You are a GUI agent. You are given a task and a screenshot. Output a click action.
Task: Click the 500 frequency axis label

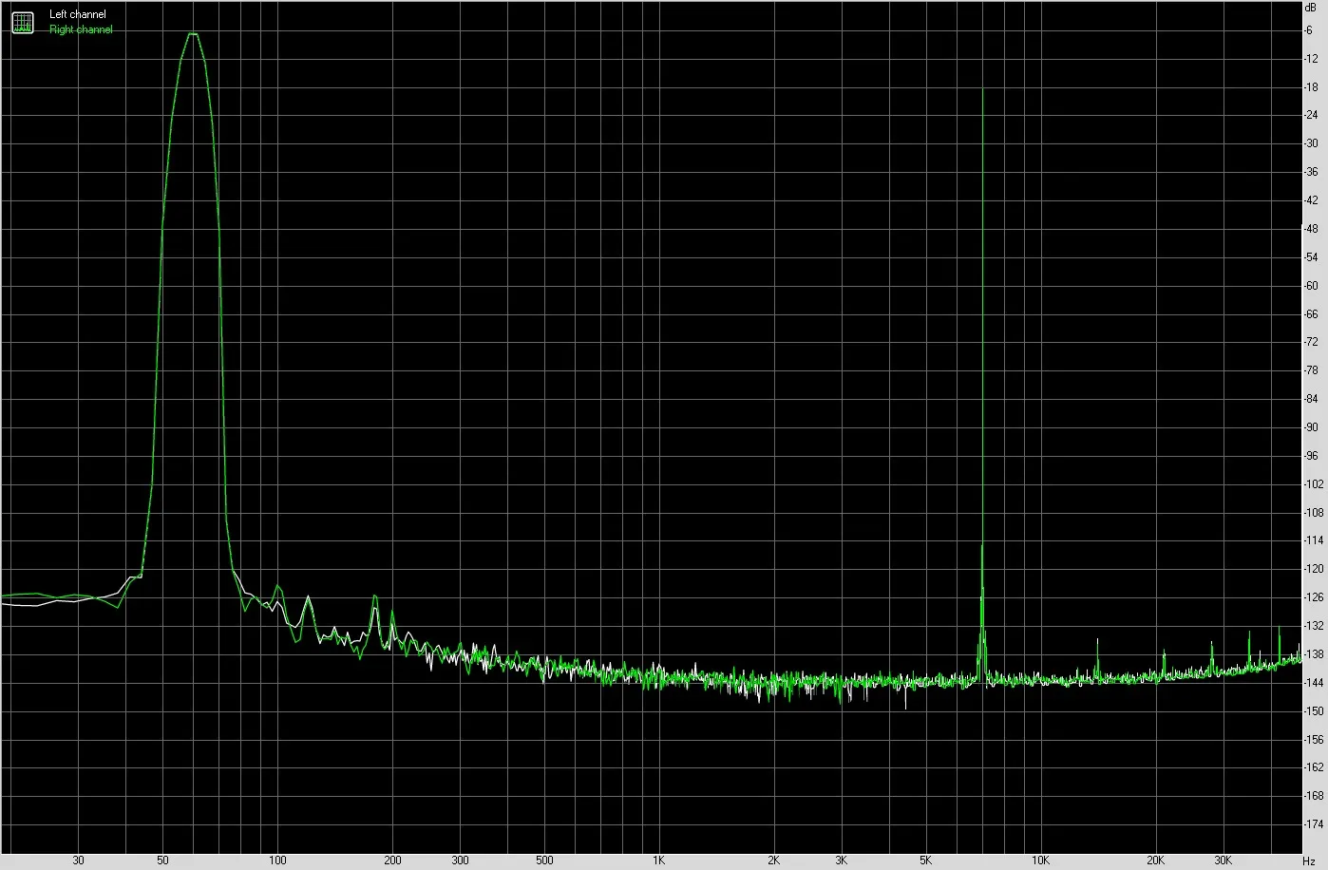tap(544, 861)
